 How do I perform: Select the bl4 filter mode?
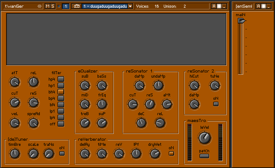click(x=61, y=105)
